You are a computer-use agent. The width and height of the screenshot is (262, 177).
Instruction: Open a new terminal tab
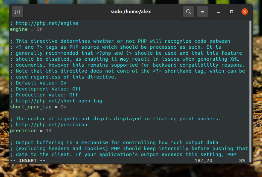coord(18,12)
